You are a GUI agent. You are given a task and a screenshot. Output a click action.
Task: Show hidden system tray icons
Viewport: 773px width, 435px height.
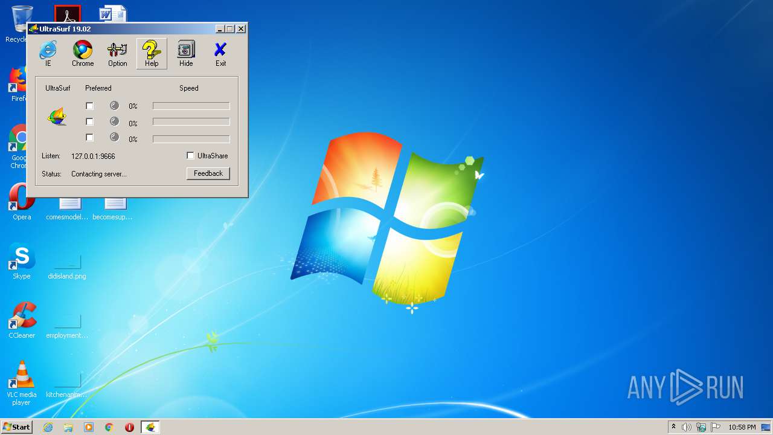673,427
